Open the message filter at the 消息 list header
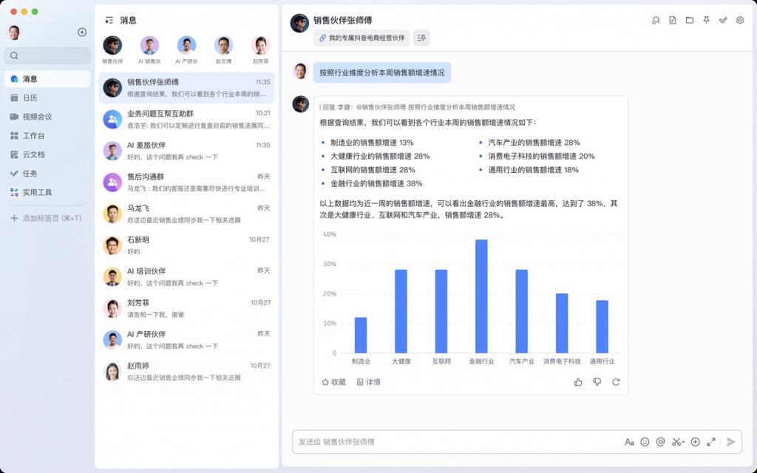The height and width of the screenshot is (473, 757). 107,21
